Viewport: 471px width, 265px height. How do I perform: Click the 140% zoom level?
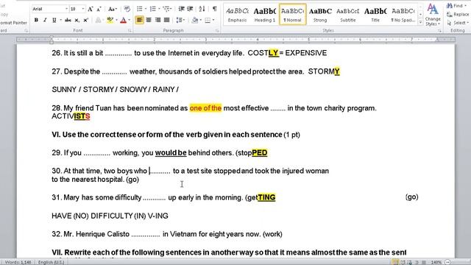click(436, 262)
